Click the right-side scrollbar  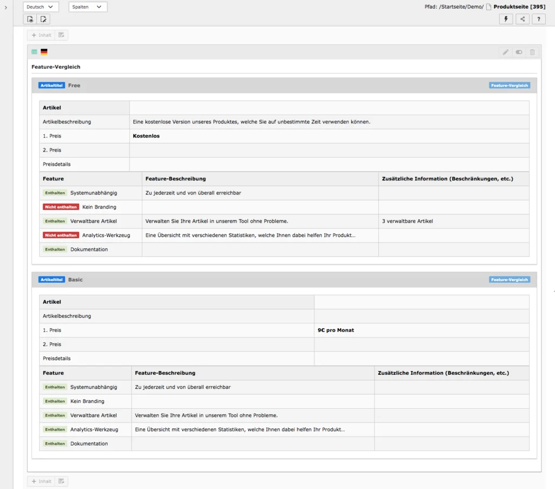(x=553, y=292)
